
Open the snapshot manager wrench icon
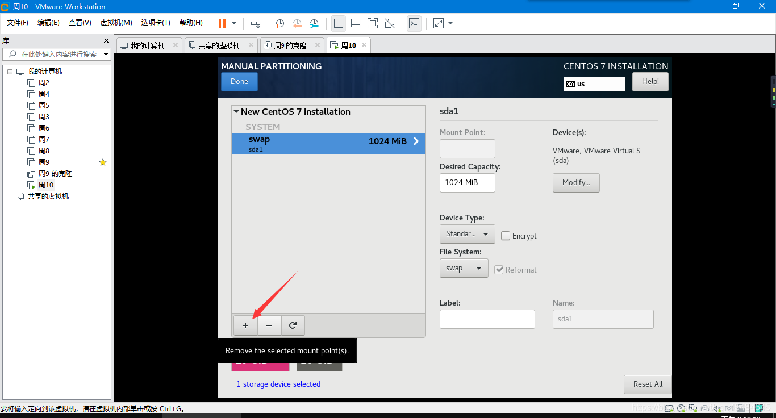pyautogui.click(x=314, y=23)
